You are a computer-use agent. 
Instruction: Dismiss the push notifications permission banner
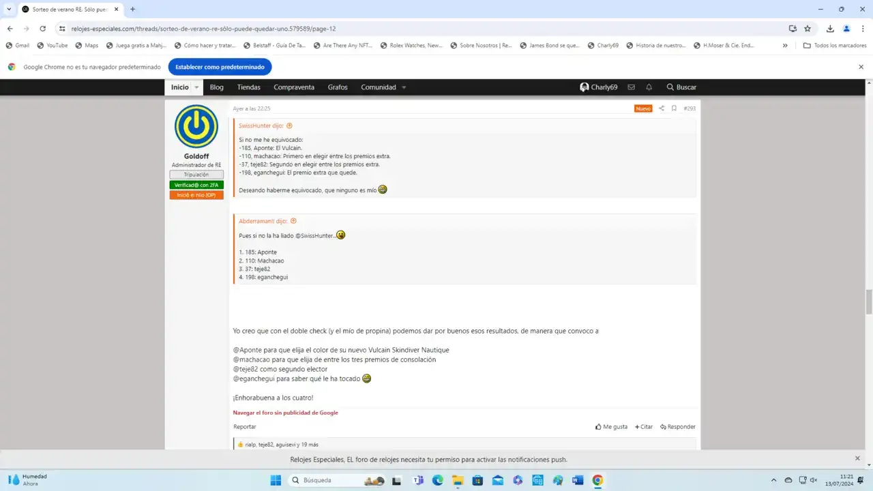(x=857, y=459)
